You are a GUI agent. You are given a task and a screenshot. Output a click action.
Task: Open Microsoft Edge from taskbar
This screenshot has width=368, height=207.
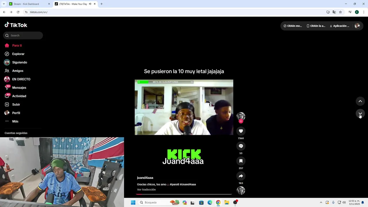[210, 203]
